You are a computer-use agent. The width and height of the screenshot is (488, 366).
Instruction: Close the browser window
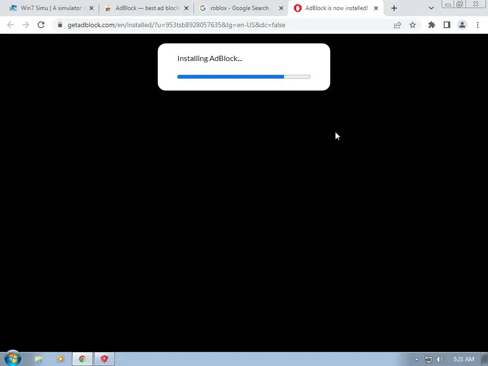476,4
